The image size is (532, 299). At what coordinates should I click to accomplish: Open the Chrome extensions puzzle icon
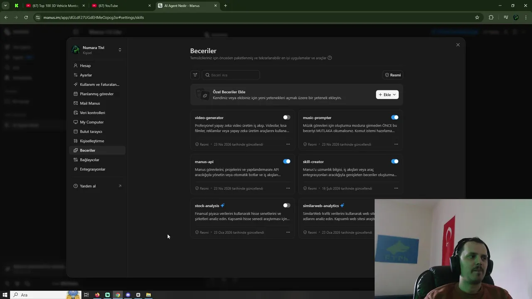pyautogui.click(x=491, y=17)
